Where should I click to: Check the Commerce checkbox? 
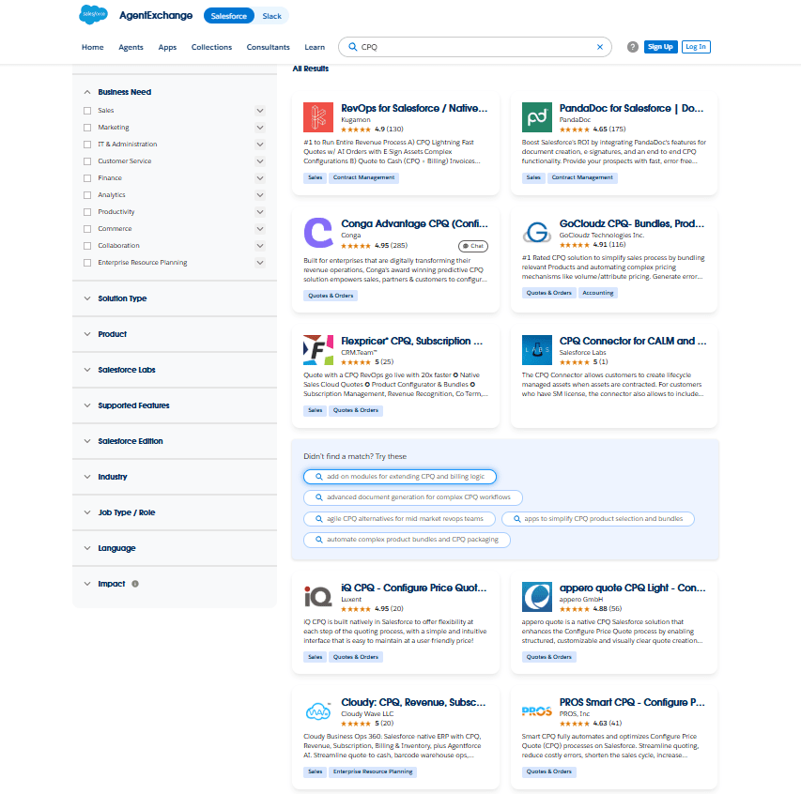pos(87,228)
